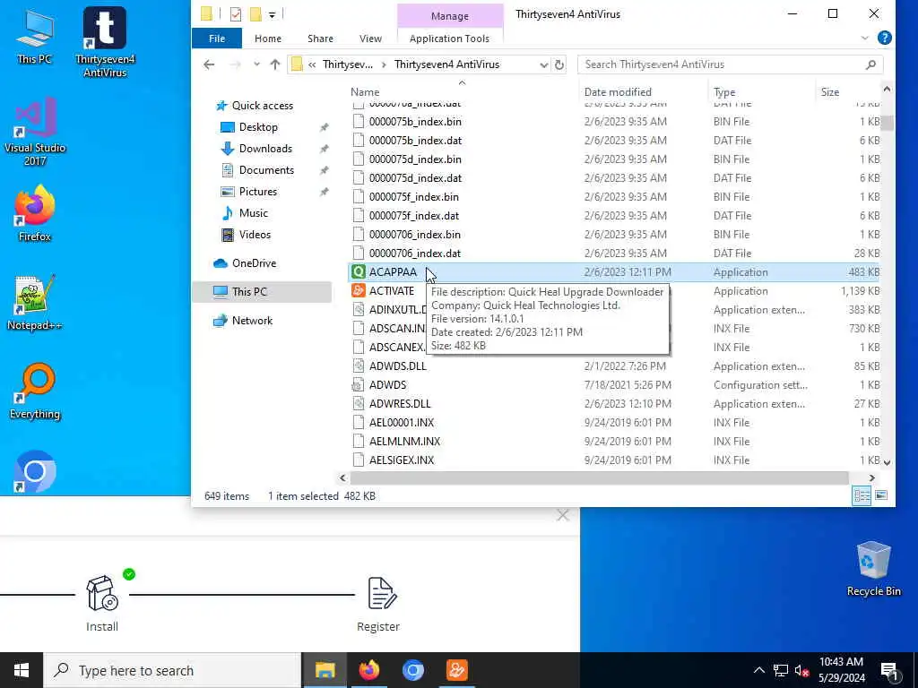
Task: Click the muted volume tray icon
Action: (801, 670)
